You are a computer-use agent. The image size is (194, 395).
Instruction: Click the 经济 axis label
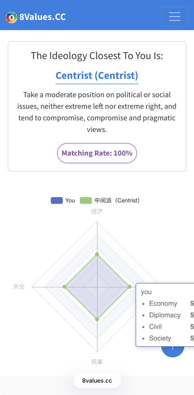97,211
